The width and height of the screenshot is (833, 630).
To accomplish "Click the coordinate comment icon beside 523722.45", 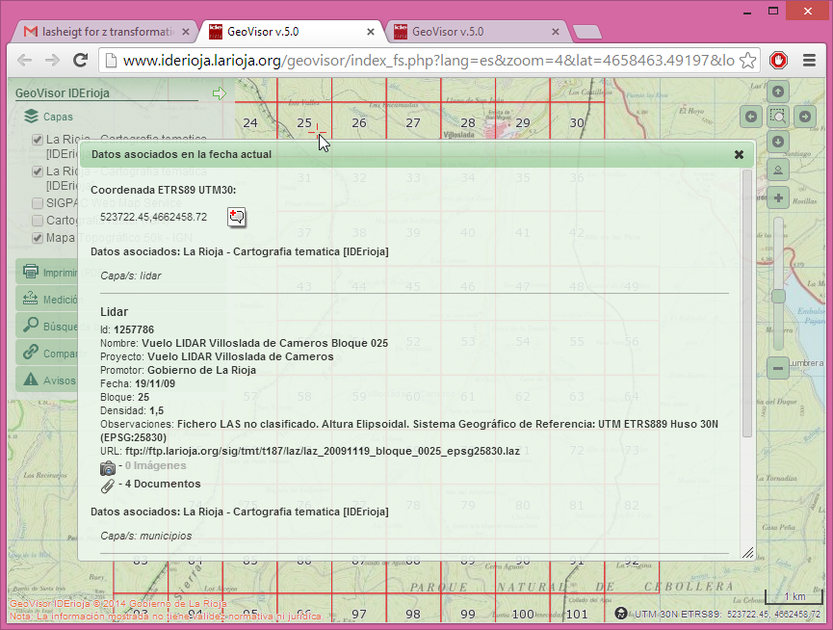I will [x=236, y=217].
